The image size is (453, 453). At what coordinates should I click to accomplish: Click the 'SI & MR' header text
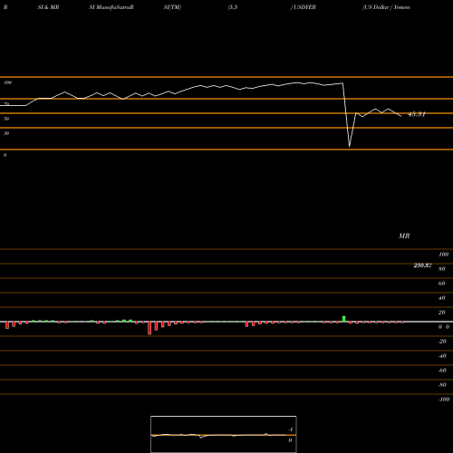[x=48, y=7]
